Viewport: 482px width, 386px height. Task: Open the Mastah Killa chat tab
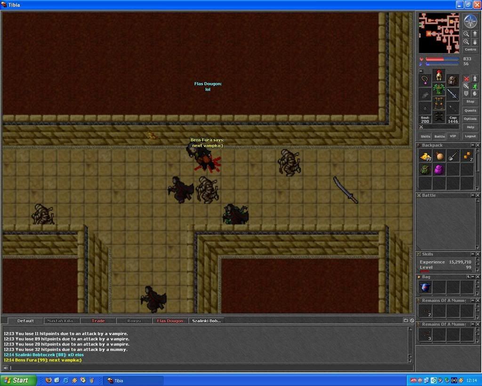(x=62, y=321)
